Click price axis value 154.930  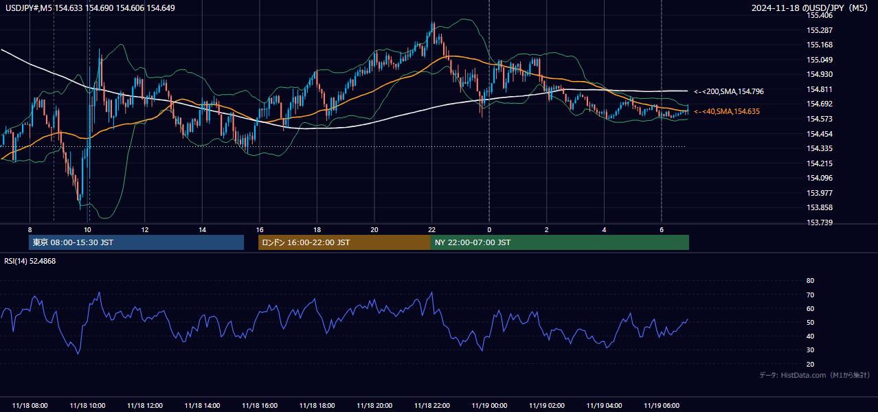click(x=820, y=74)
